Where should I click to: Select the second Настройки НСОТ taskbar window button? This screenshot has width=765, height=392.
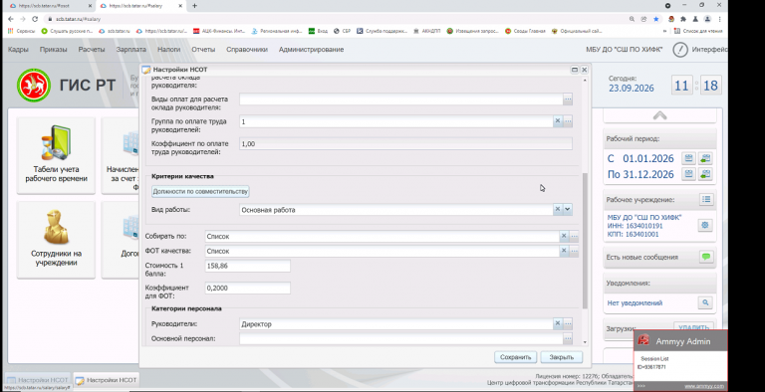[106, 380]
